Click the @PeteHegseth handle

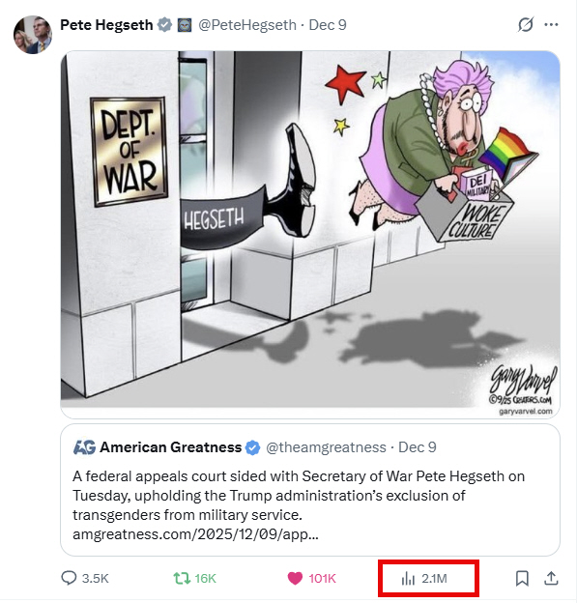247,25
